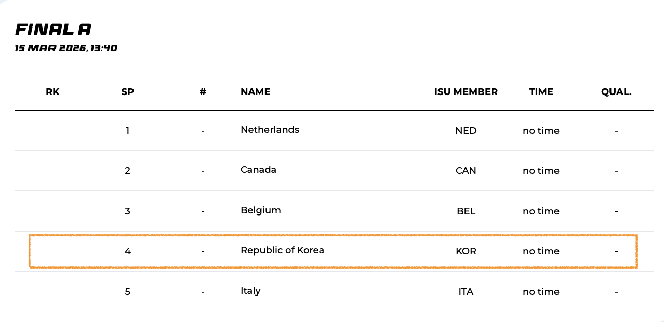Click the NAME column header
The height and width of the screenshot is (322, 664).
(x=255, y=92)
